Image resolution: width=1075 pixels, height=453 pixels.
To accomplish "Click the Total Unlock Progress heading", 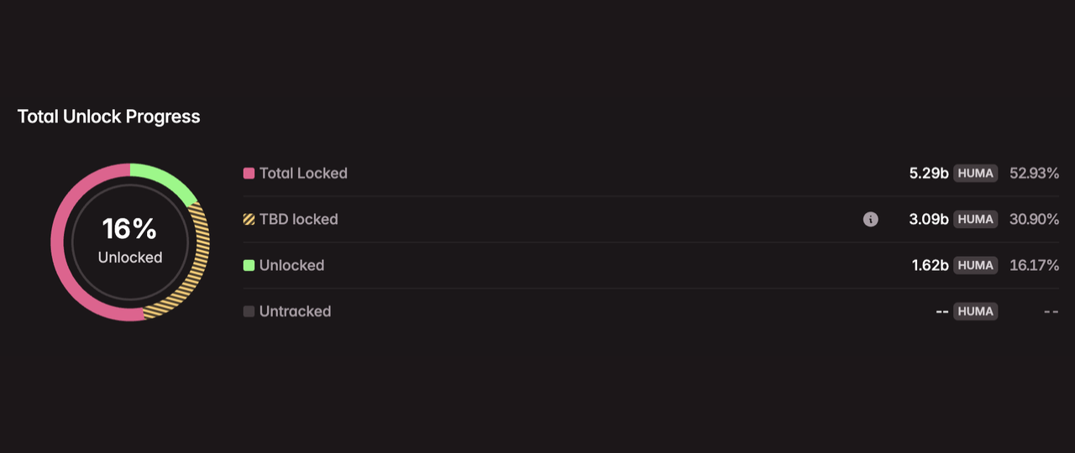I will pyautogui.click(x=109, y=117).
